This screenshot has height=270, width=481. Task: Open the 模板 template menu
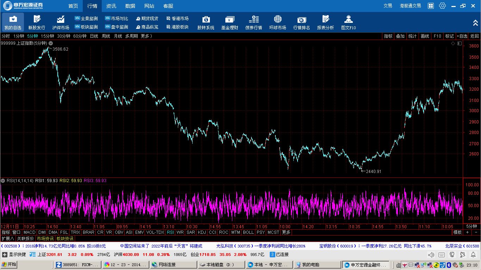pyautogui.click(x=457, y=232)
